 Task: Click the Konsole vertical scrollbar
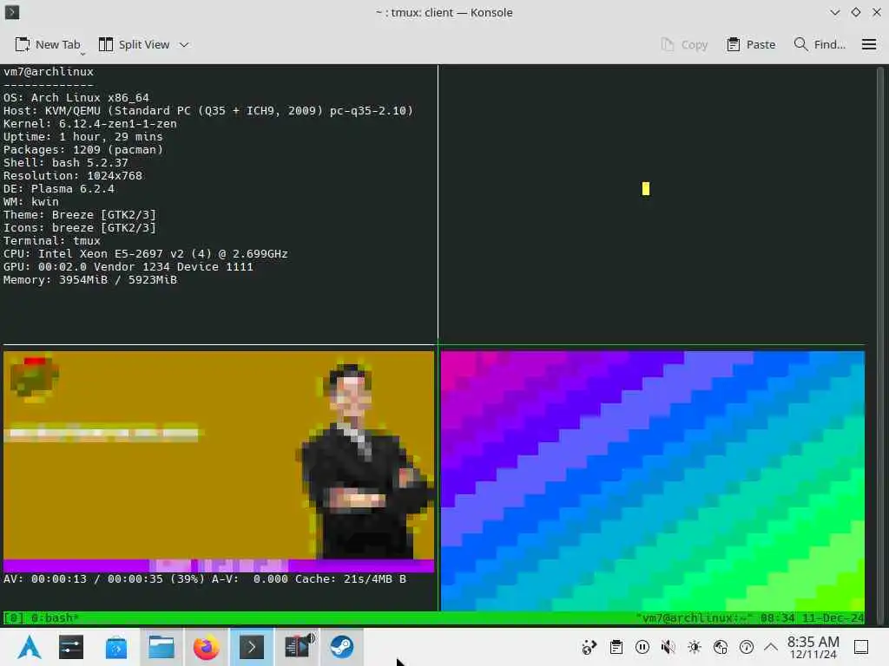pyautogui.click(x=880, y=344)
